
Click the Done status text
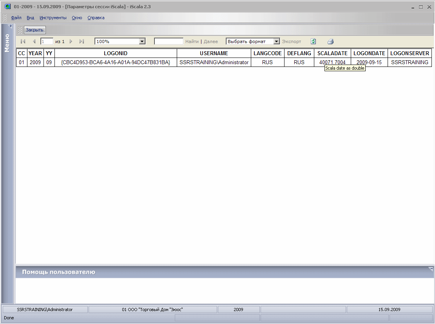(x=9, y=318)
